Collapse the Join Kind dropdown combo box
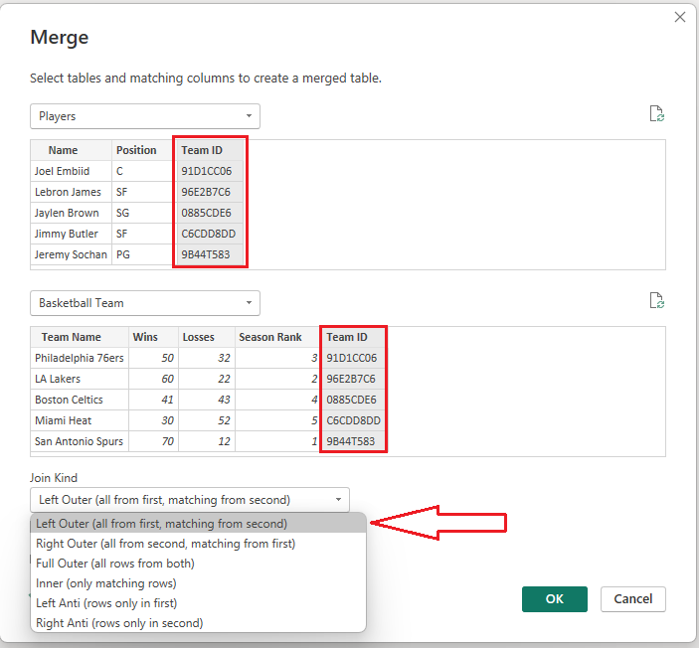Image resolution: width=699 pixels, height=648 pixels. tap(190, 500)
